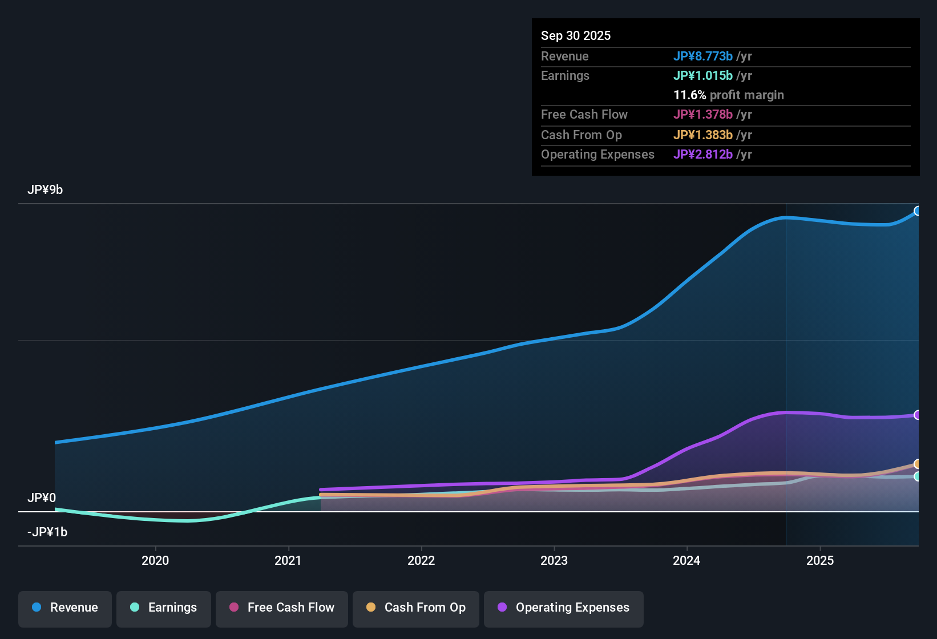
Task: Click the 2023 axis label
Action: click(554, 561)
